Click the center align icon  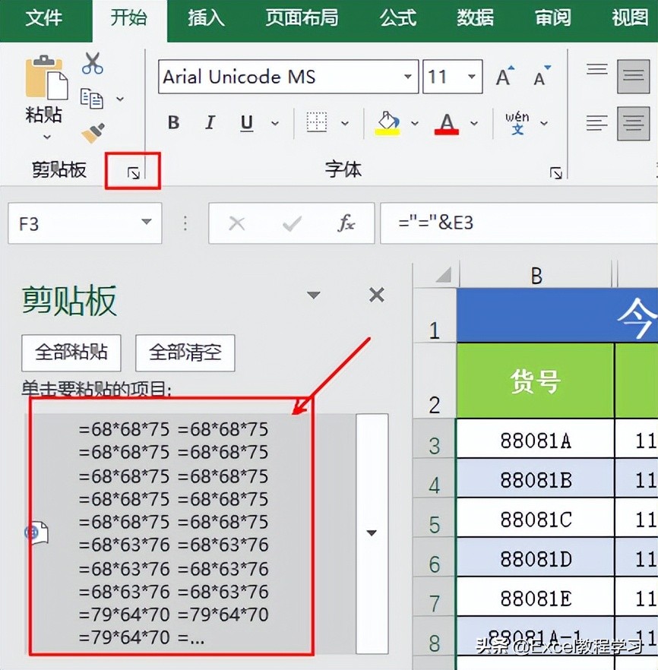pyautogui.click(x=633, y=124)
